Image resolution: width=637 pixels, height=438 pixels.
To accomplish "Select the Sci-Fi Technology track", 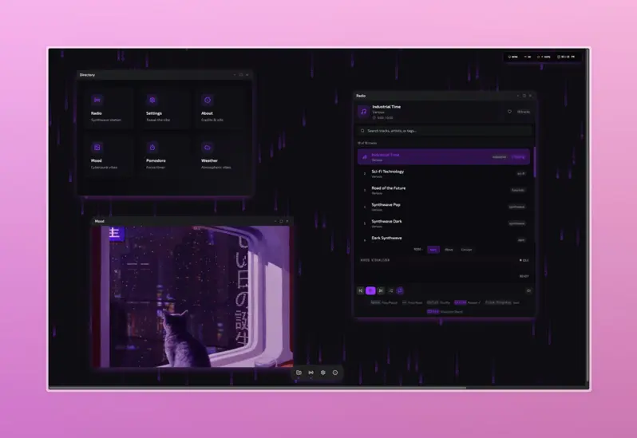I will coord(444,173).
